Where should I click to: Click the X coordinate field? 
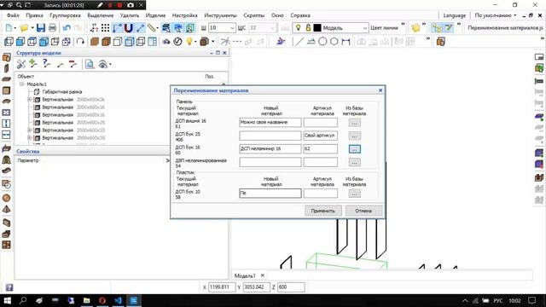pyautogui.click(x=222, y=287)
